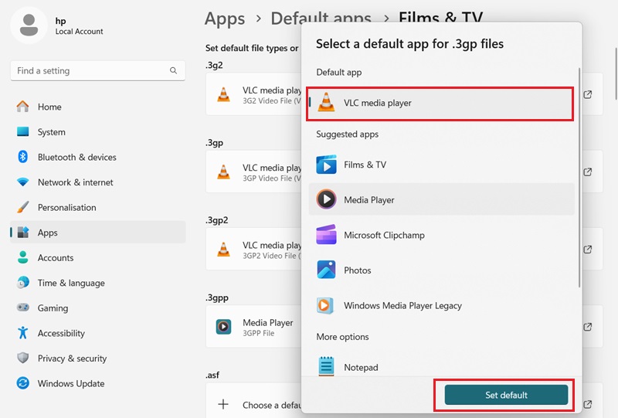Select Apps in the sidebar
618x418 pixels.
(98, 233)
